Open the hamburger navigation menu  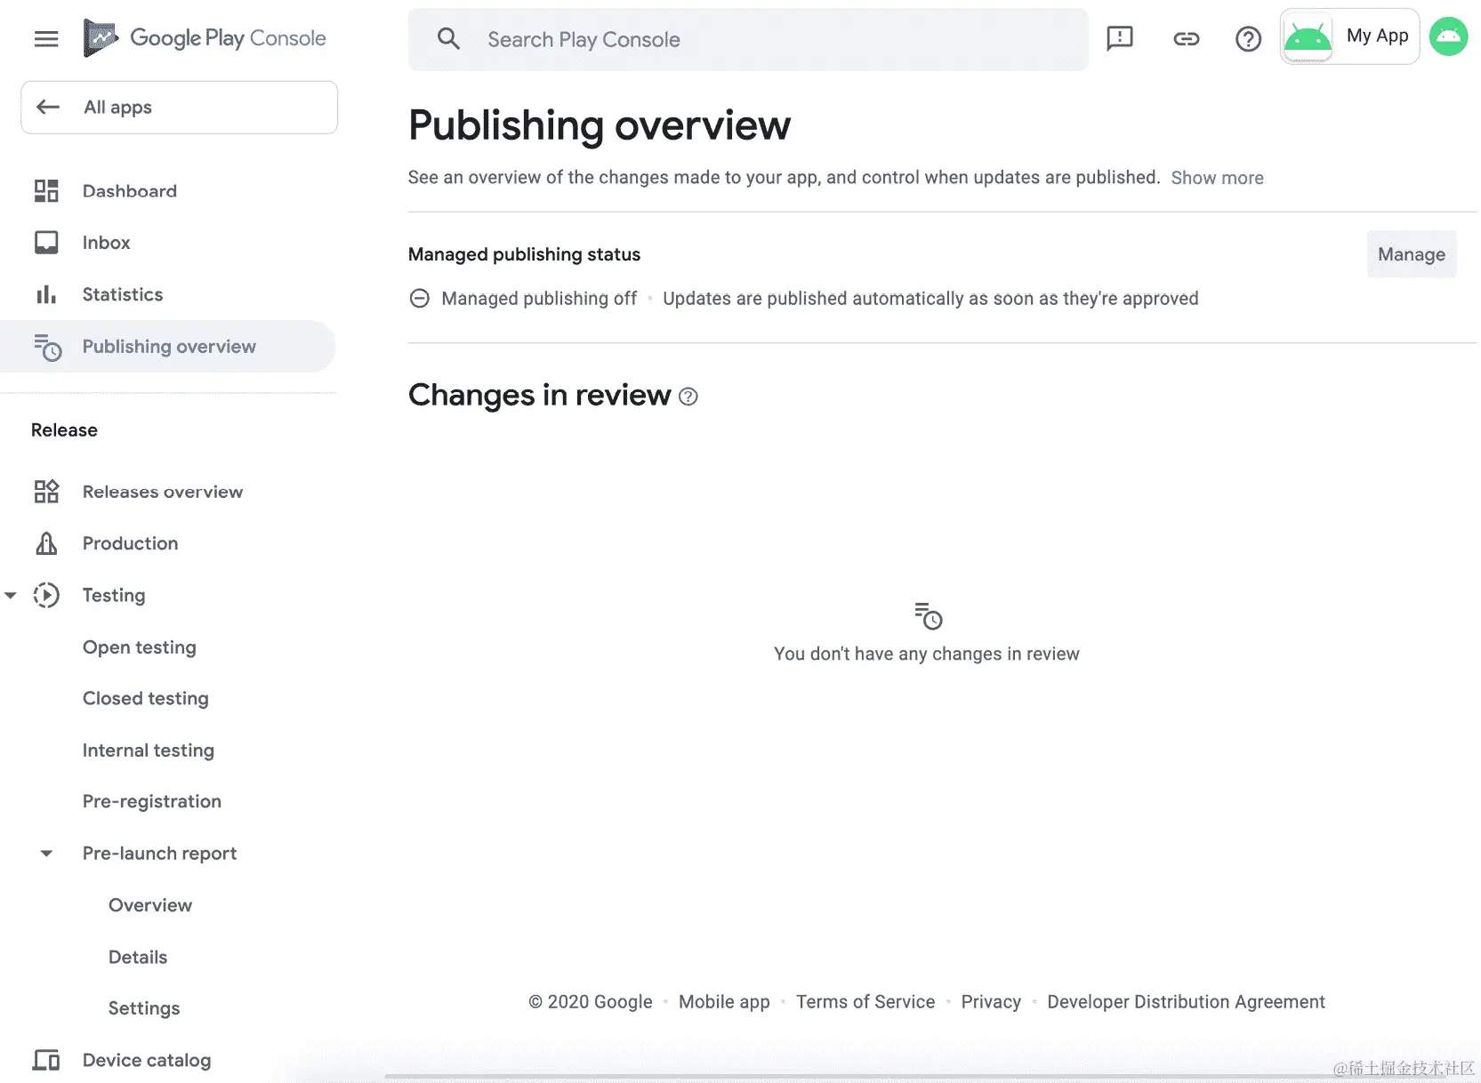46,38
